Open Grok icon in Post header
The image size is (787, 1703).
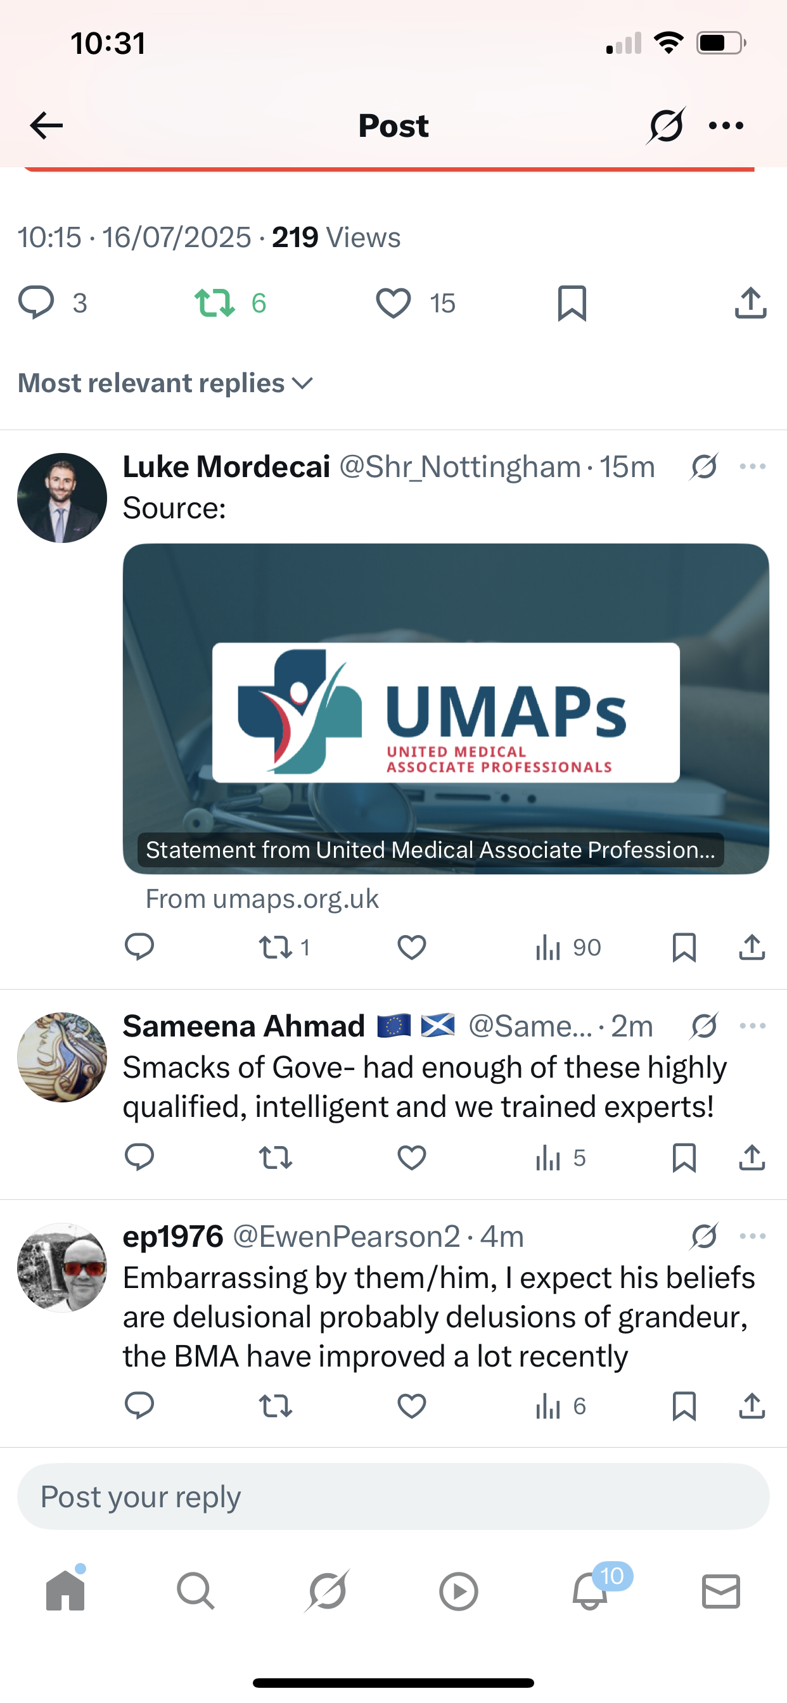coord(666,125)
